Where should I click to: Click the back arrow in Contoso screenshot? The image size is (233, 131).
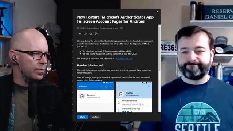point(118,87)
